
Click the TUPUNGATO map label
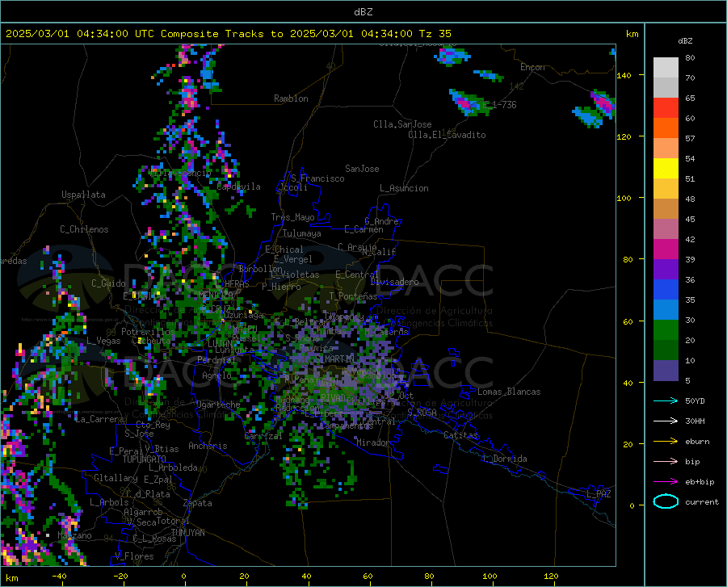click(x=145, y=459)
